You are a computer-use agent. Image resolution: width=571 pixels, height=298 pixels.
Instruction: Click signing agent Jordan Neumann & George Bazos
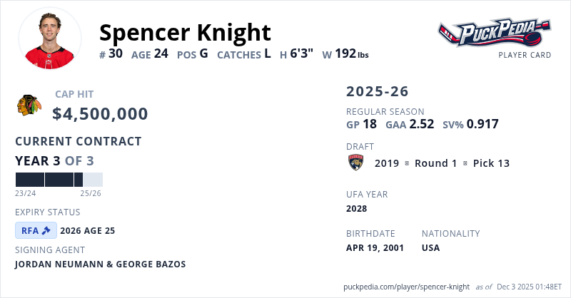point(100,264)
